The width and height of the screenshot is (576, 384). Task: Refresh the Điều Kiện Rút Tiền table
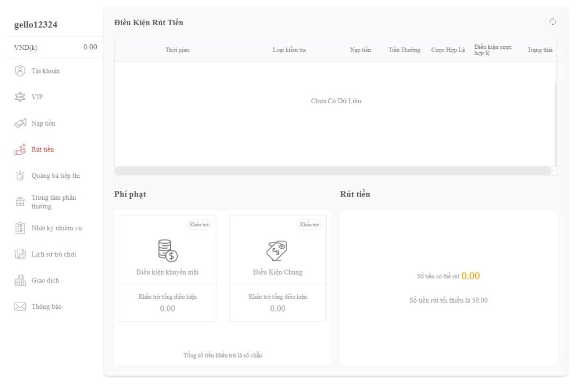pyautogui.click(x=552, y=22)
